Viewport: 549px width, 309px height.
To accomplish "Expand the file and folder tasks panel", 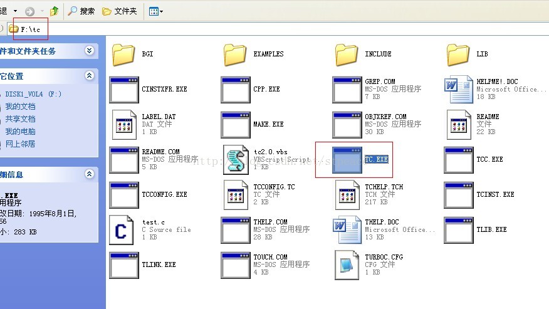I will [89, 51].
